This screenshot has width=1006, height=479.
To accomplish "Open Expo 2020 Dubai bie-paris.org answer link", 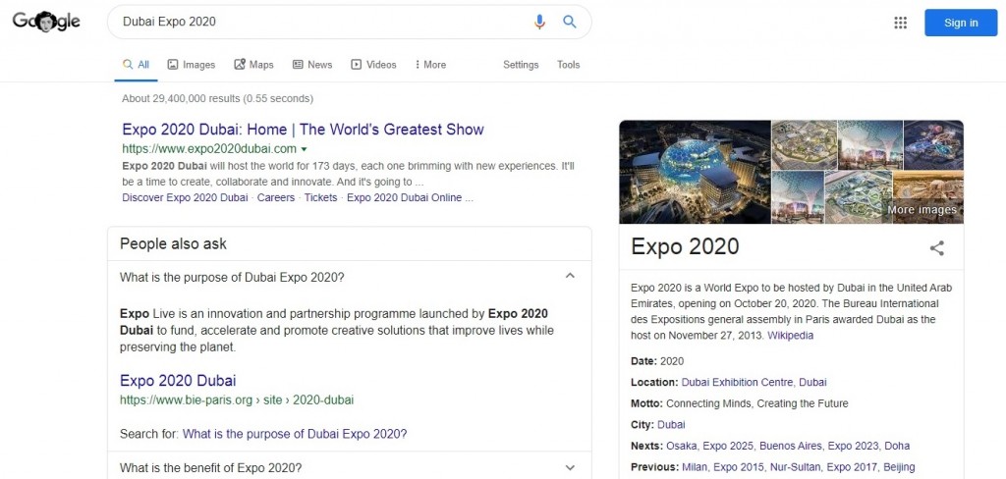I will tap(178, 380).
